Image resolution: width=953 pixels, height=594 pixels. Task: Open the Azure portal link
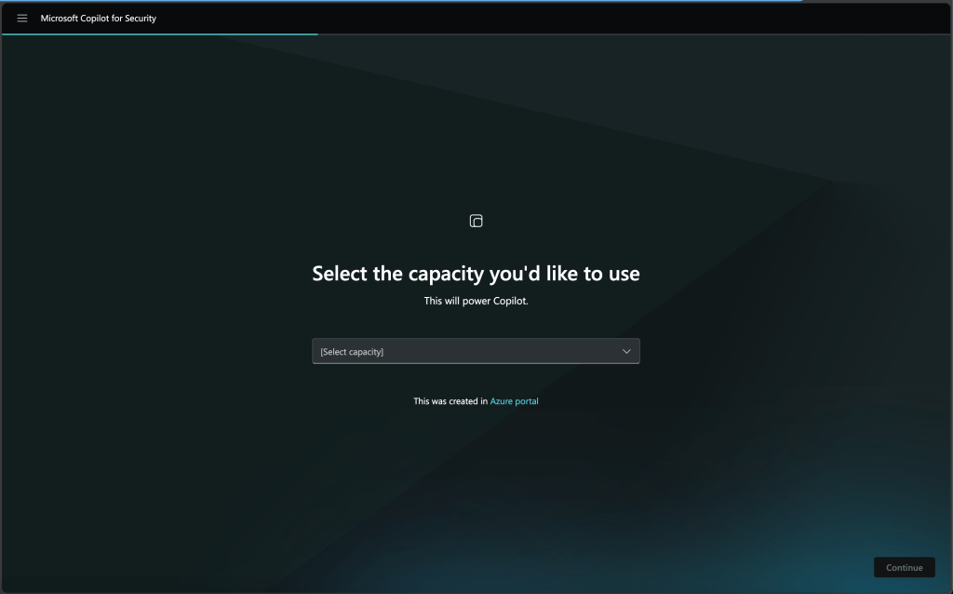pos(514,401)
